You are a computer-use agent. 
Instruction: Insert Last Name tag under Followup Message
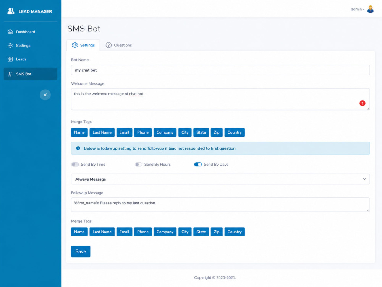102,232
